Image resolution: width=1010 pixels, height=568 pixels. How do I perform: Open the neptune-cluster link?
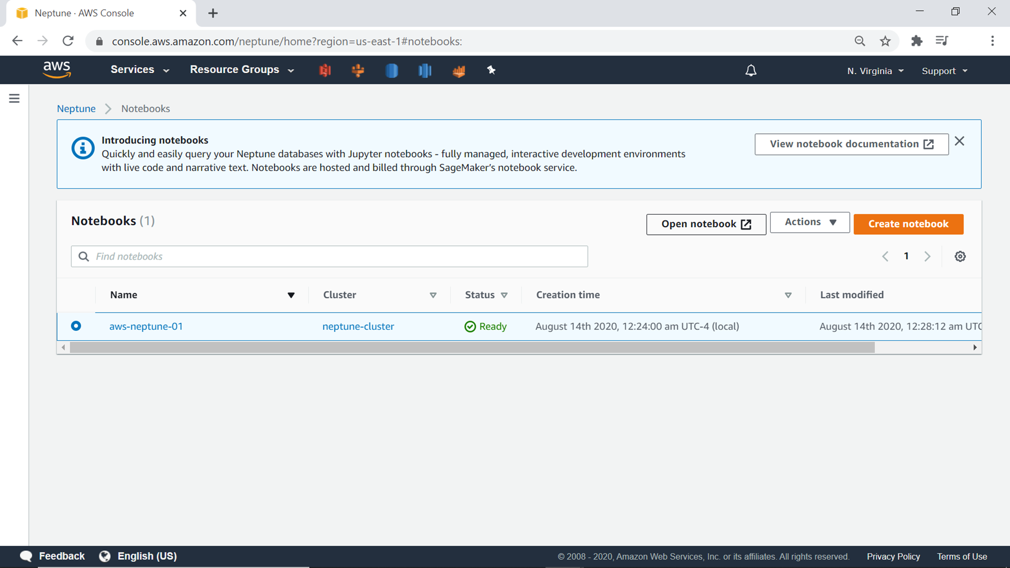point(358,327)
